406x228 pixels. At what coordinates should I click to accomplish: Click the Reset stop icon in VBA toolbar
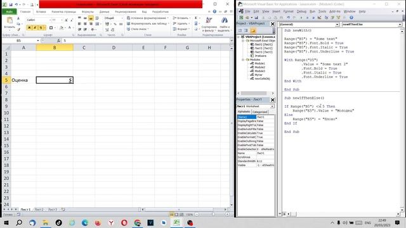[313, 18]
